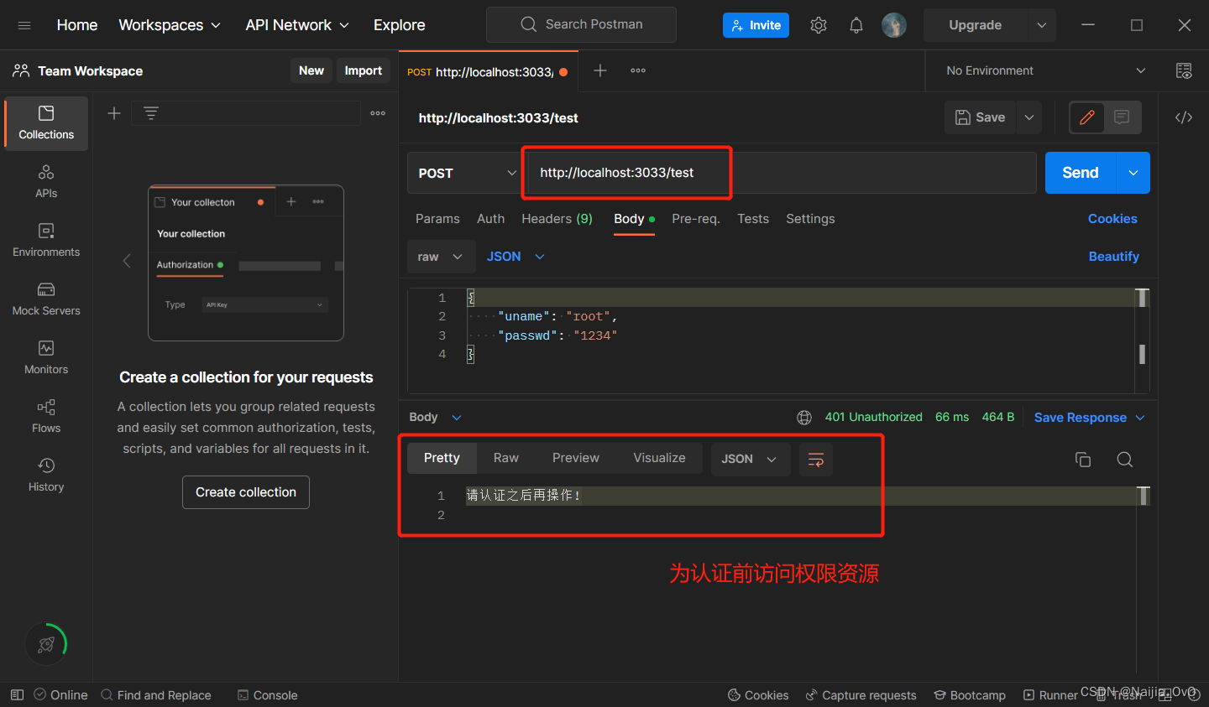Click the collections filter icon

(151, 113)
